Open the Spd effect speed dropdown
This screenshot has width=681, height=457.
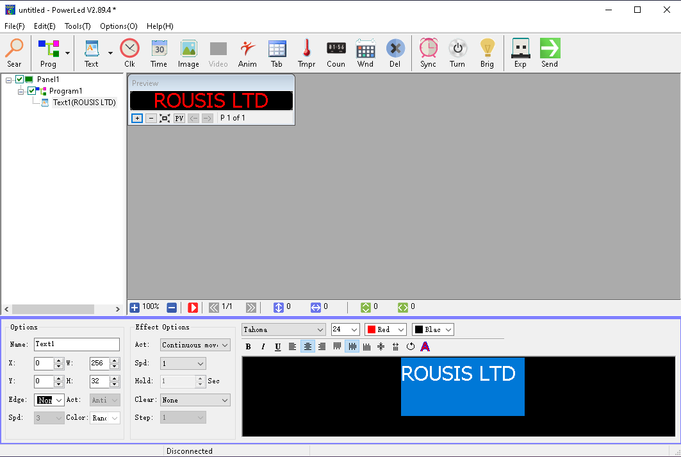coord(201,363)
